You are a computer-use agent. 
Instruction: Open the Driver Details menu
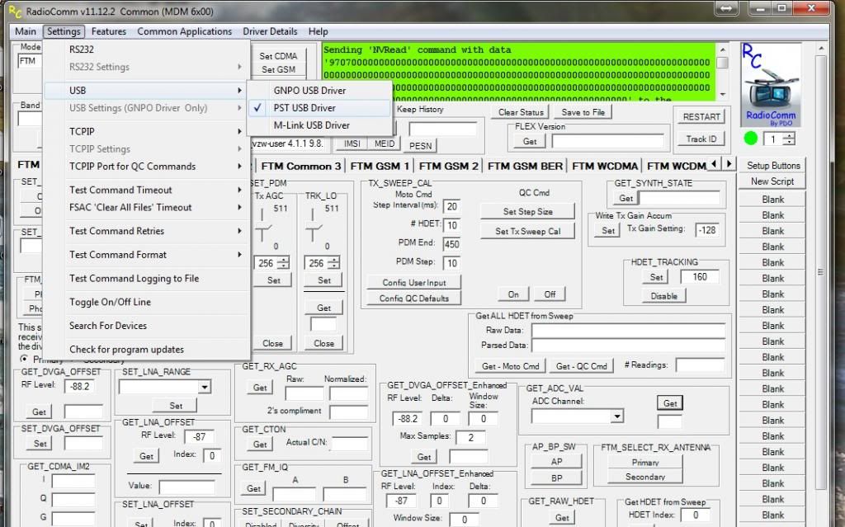(270, 31)
